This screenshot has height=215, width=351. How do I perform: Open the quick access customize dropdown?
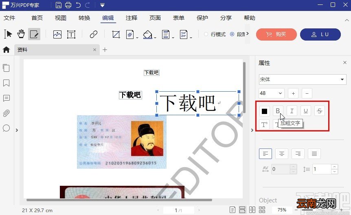[102, 5]
